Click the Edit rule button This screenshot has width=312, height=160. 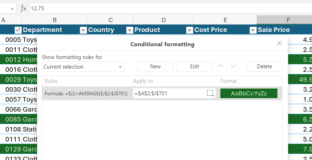[x=195, y=66]
